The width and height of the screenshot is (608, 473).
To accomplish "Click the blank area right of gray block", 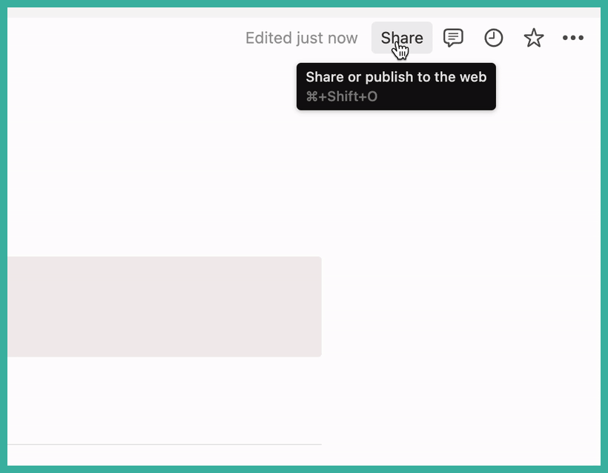I will tap(460, 306).
